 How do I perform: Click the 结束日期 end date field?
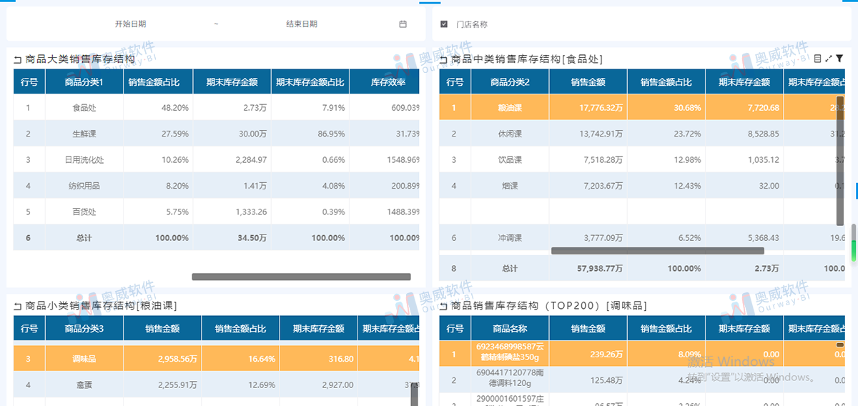301,24
